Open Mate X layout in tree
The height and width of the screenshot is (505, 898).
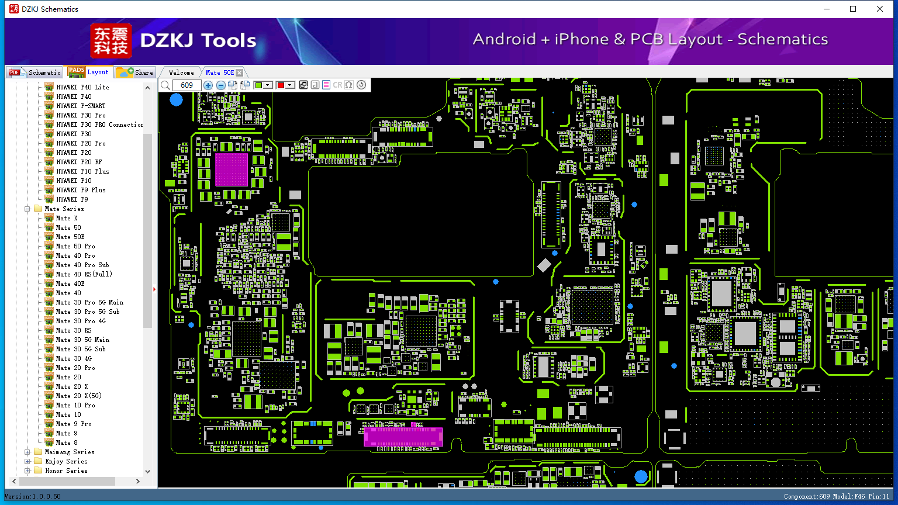click(x=67, y=218)
